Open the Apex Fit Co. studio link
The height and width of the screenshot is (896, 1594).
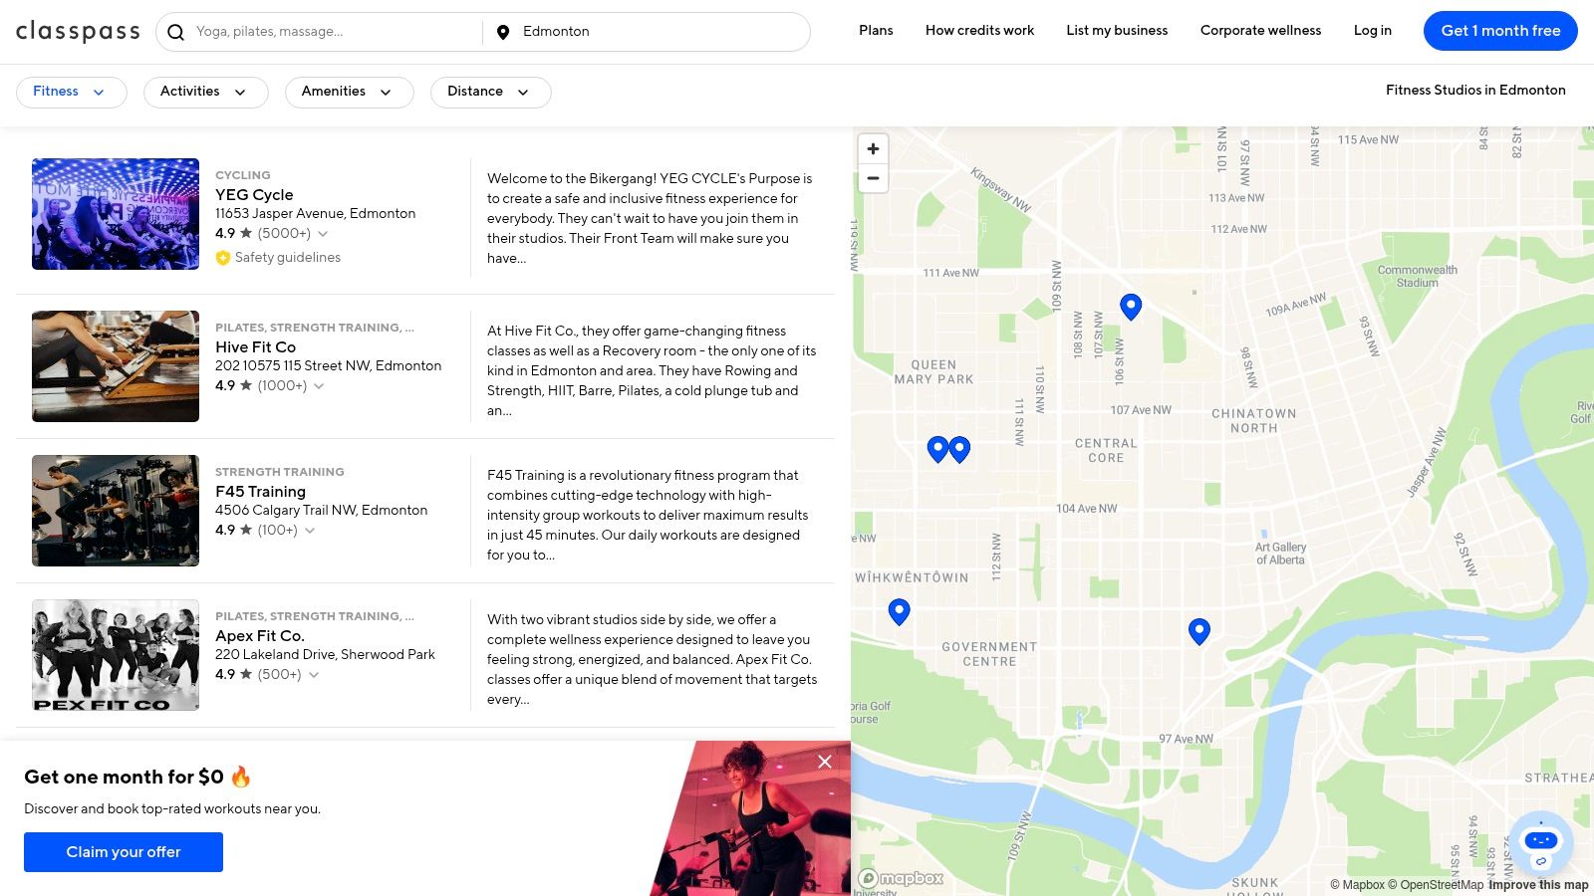pyautogui.click(x=260, y=636)
